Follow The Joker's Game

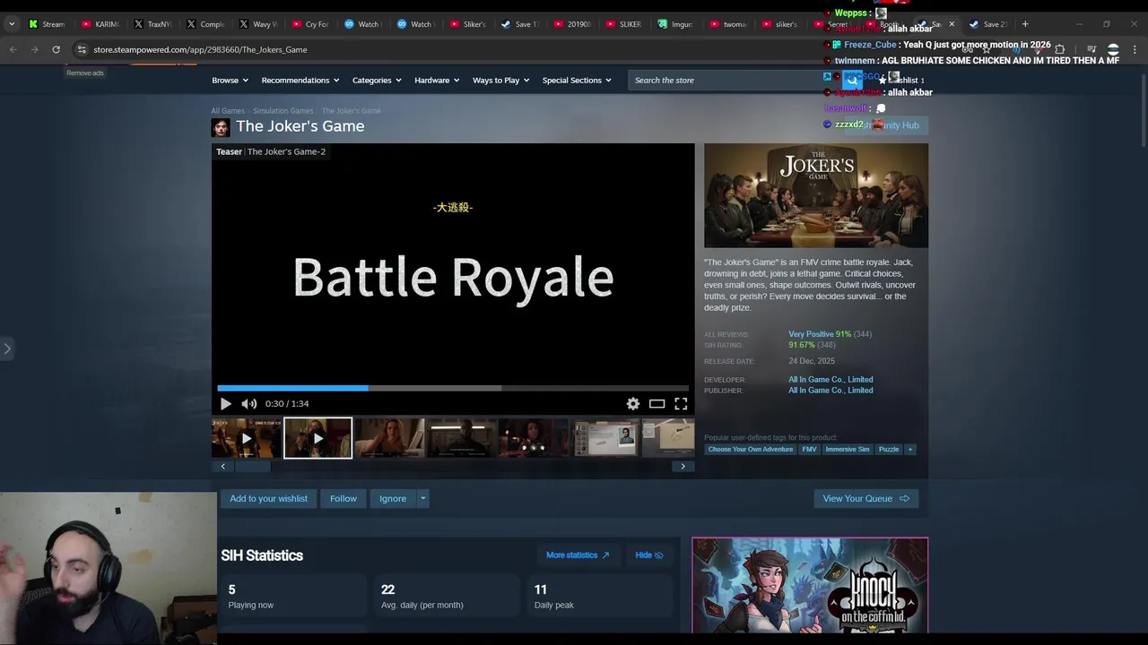tap(343, 499)
